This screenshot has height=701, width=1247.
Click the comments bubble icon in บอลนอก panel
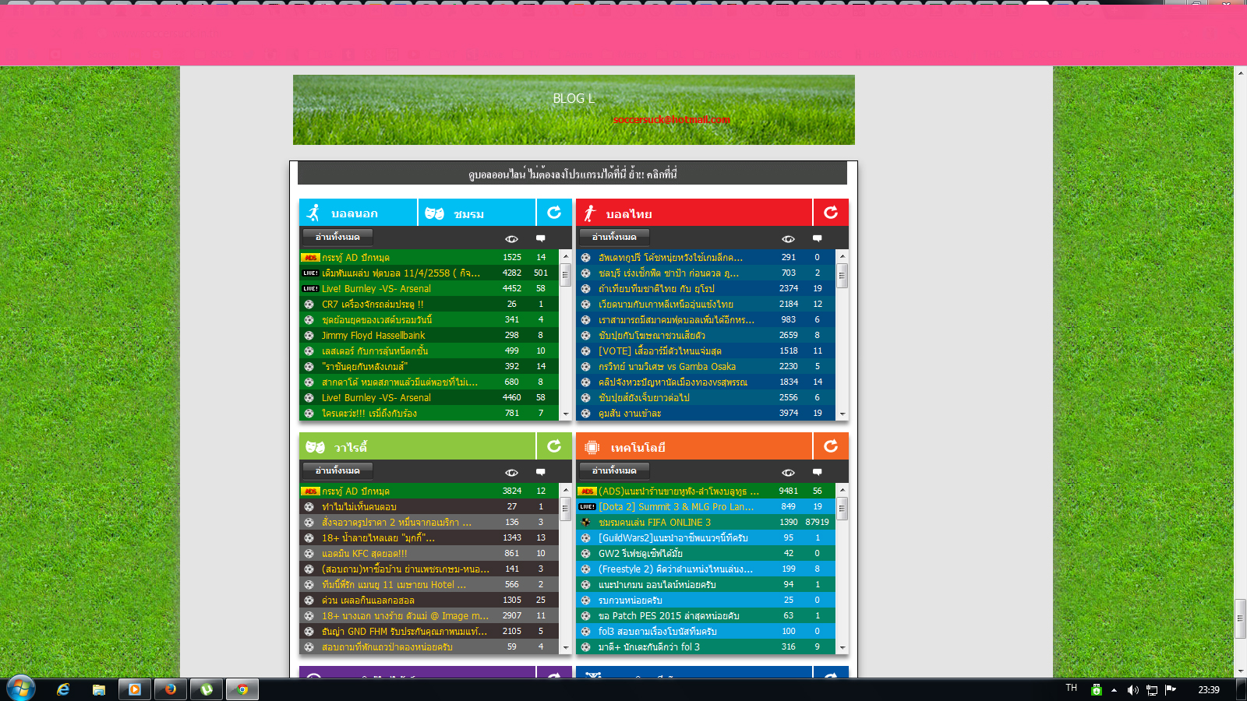pos(541,238)
